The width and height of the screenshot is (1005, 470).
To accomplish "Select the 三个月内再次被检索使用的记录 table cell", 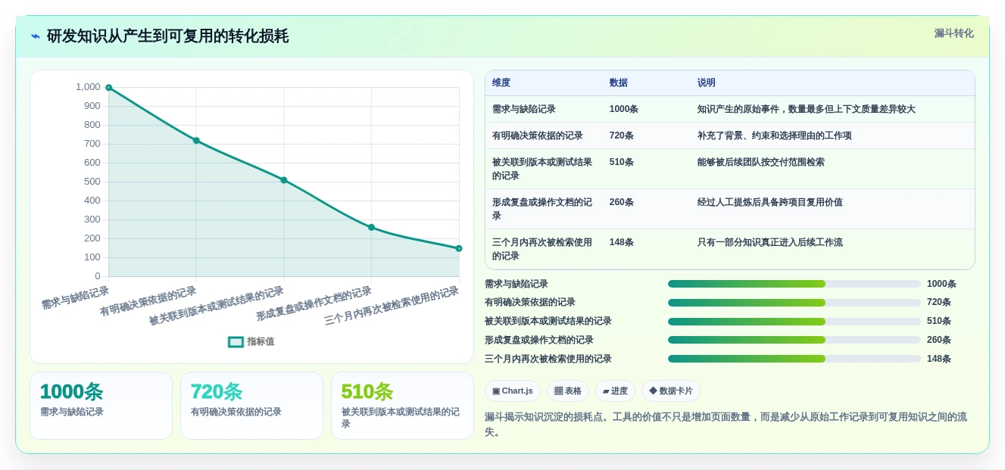I will pyautogui.click(x=543, y=249).
